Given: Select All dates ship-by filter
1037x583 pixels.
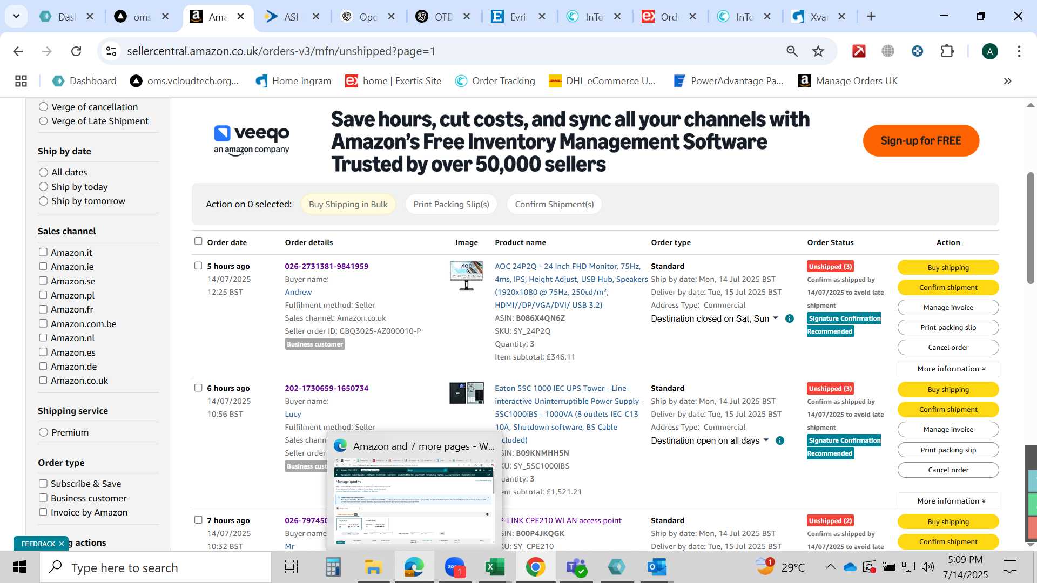Looking at the screenshot, I should pos(44,172).
